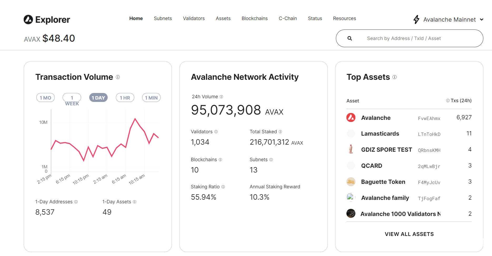The image size is (492, 256).
Task: Expand the Avalanche Mainnet network dropdown
Action: click(449, 19)
